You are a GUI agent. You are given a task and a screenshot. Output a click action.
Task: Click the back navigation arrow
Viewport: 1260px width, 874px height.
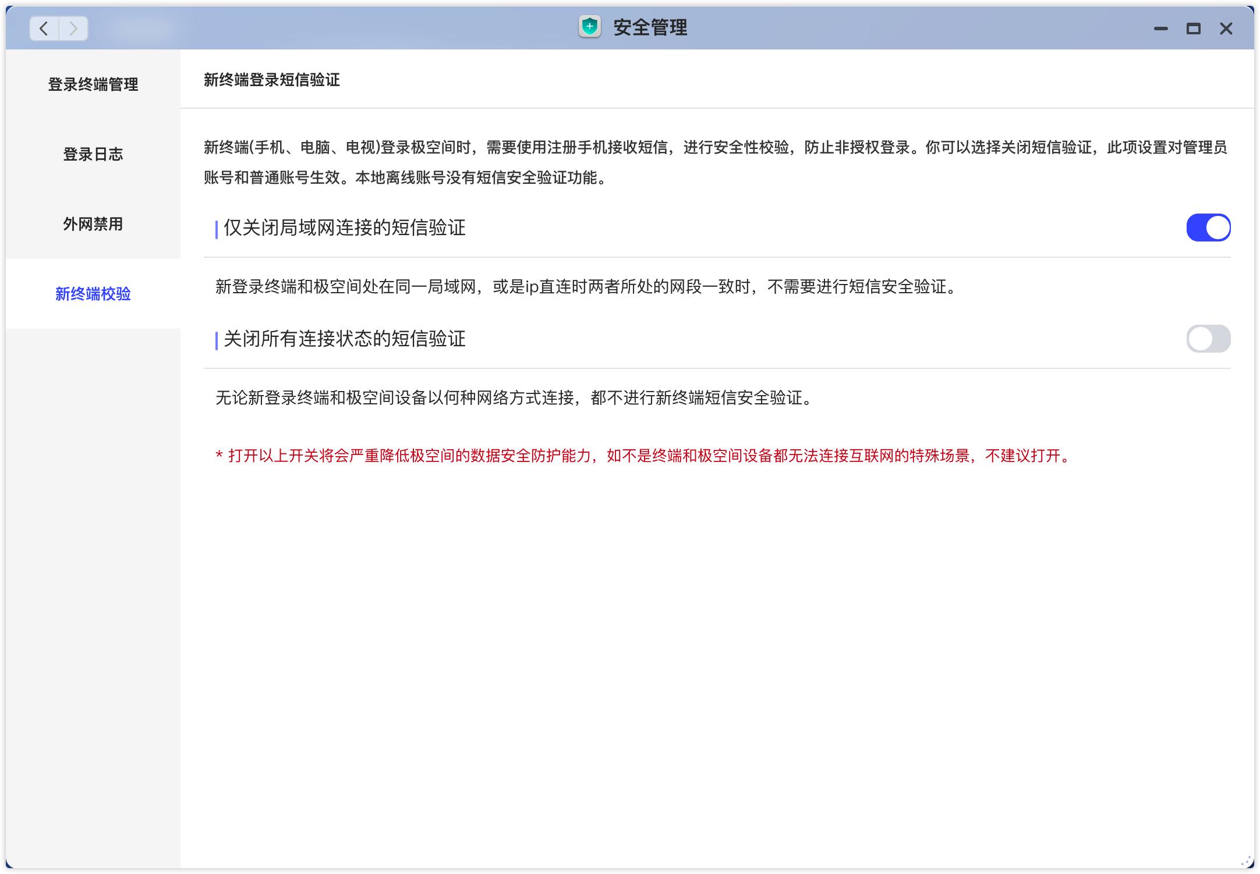pos(43,29)
